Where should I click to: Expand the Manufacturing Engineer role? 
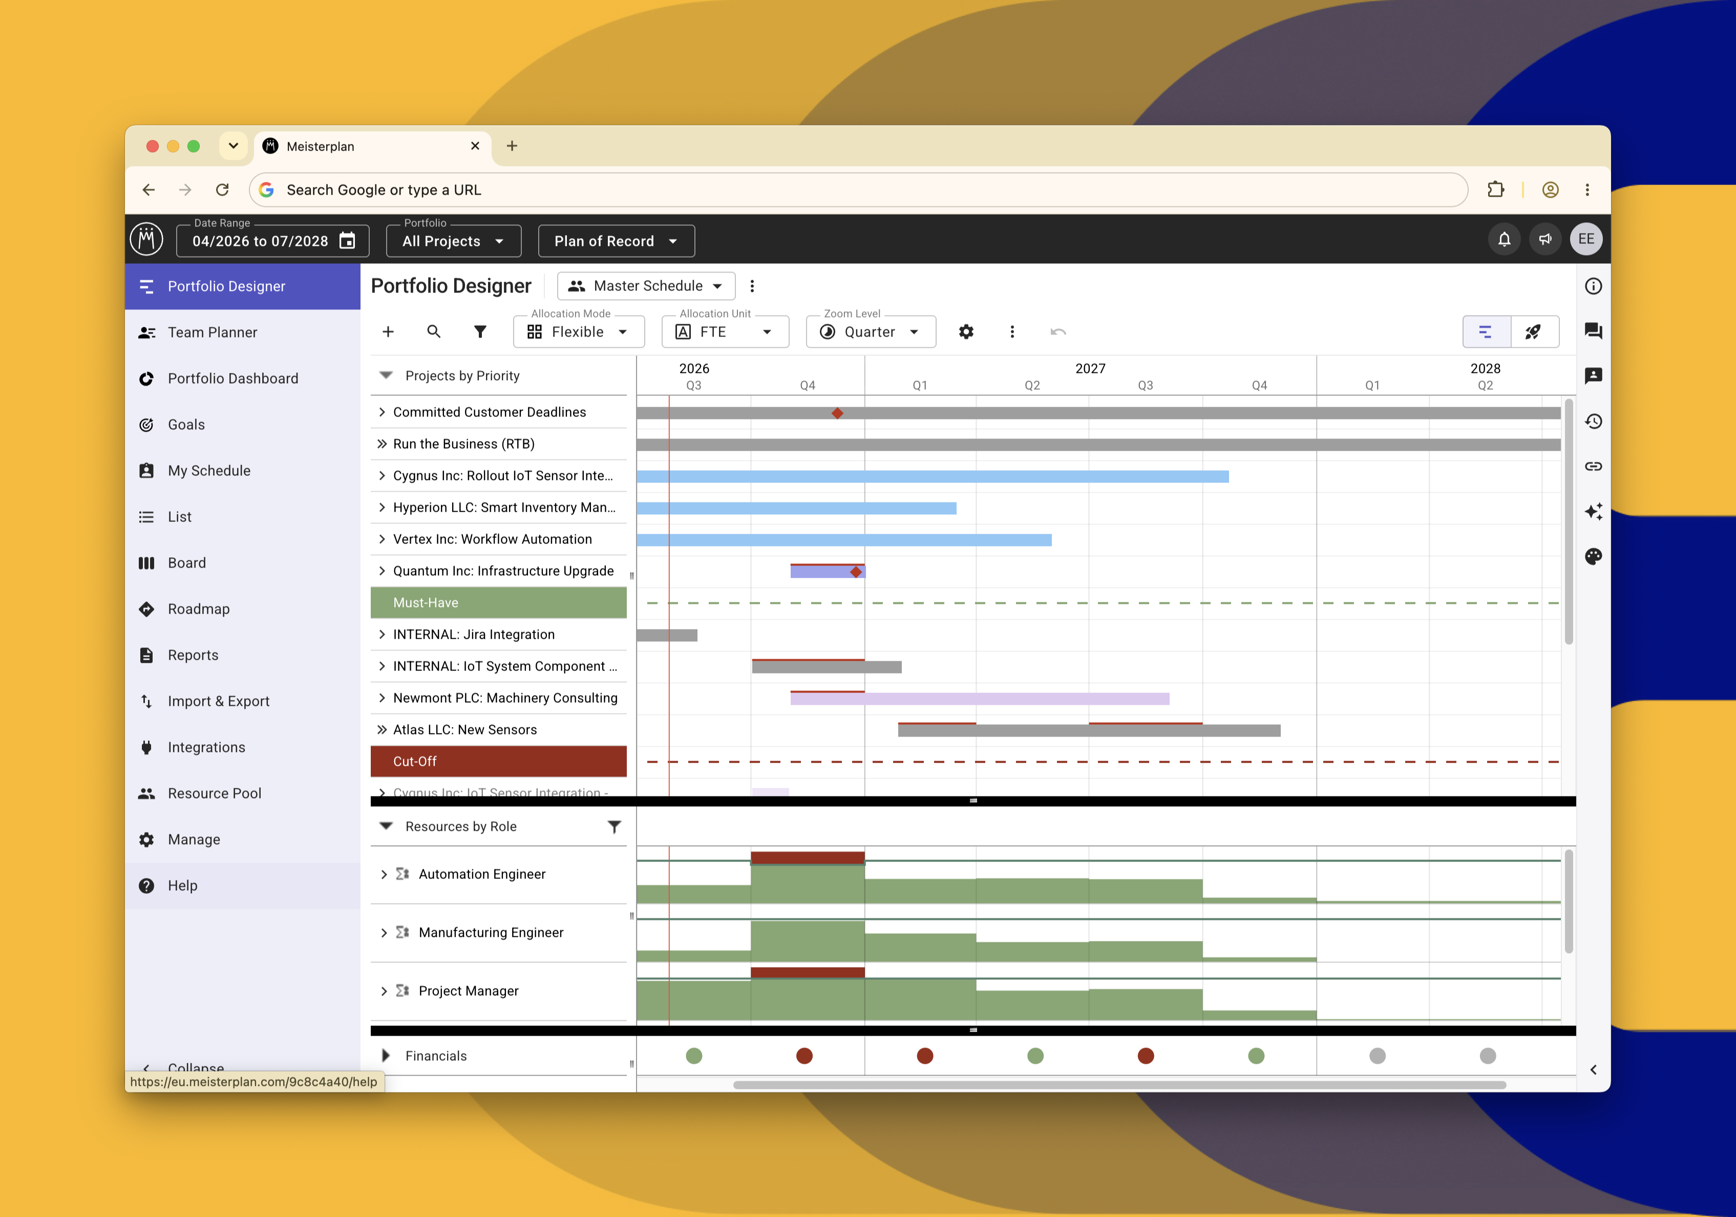[384, 933]
